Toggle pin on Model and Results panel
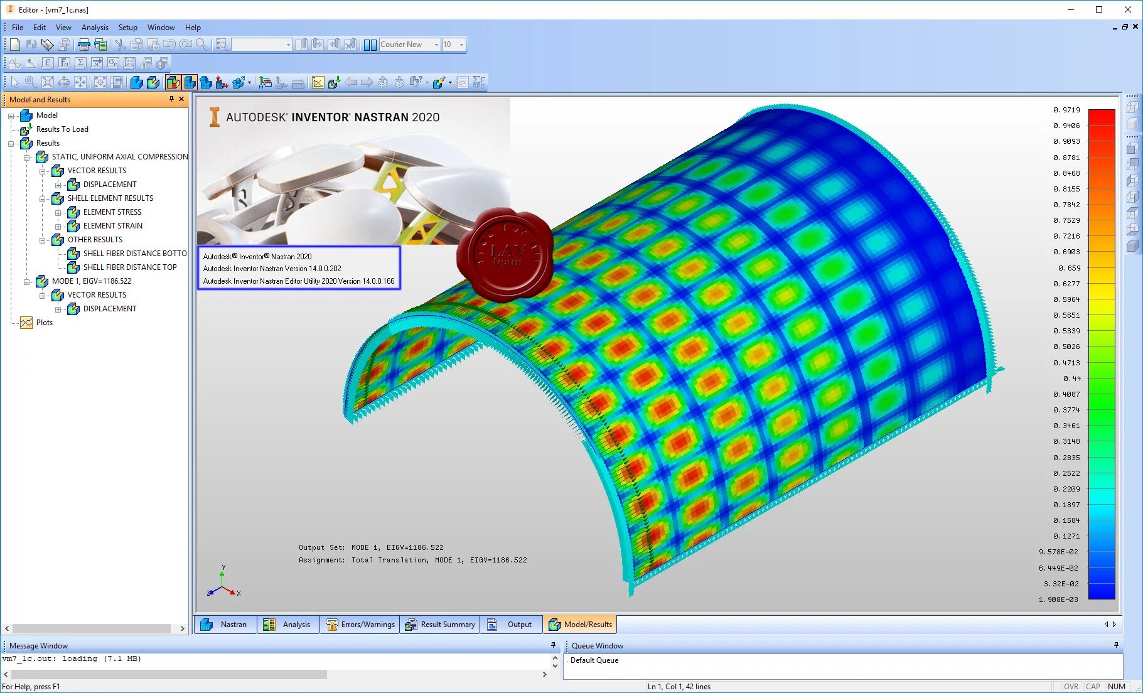The height and width of the screenshot is (693, 1143). pos(171,99)
